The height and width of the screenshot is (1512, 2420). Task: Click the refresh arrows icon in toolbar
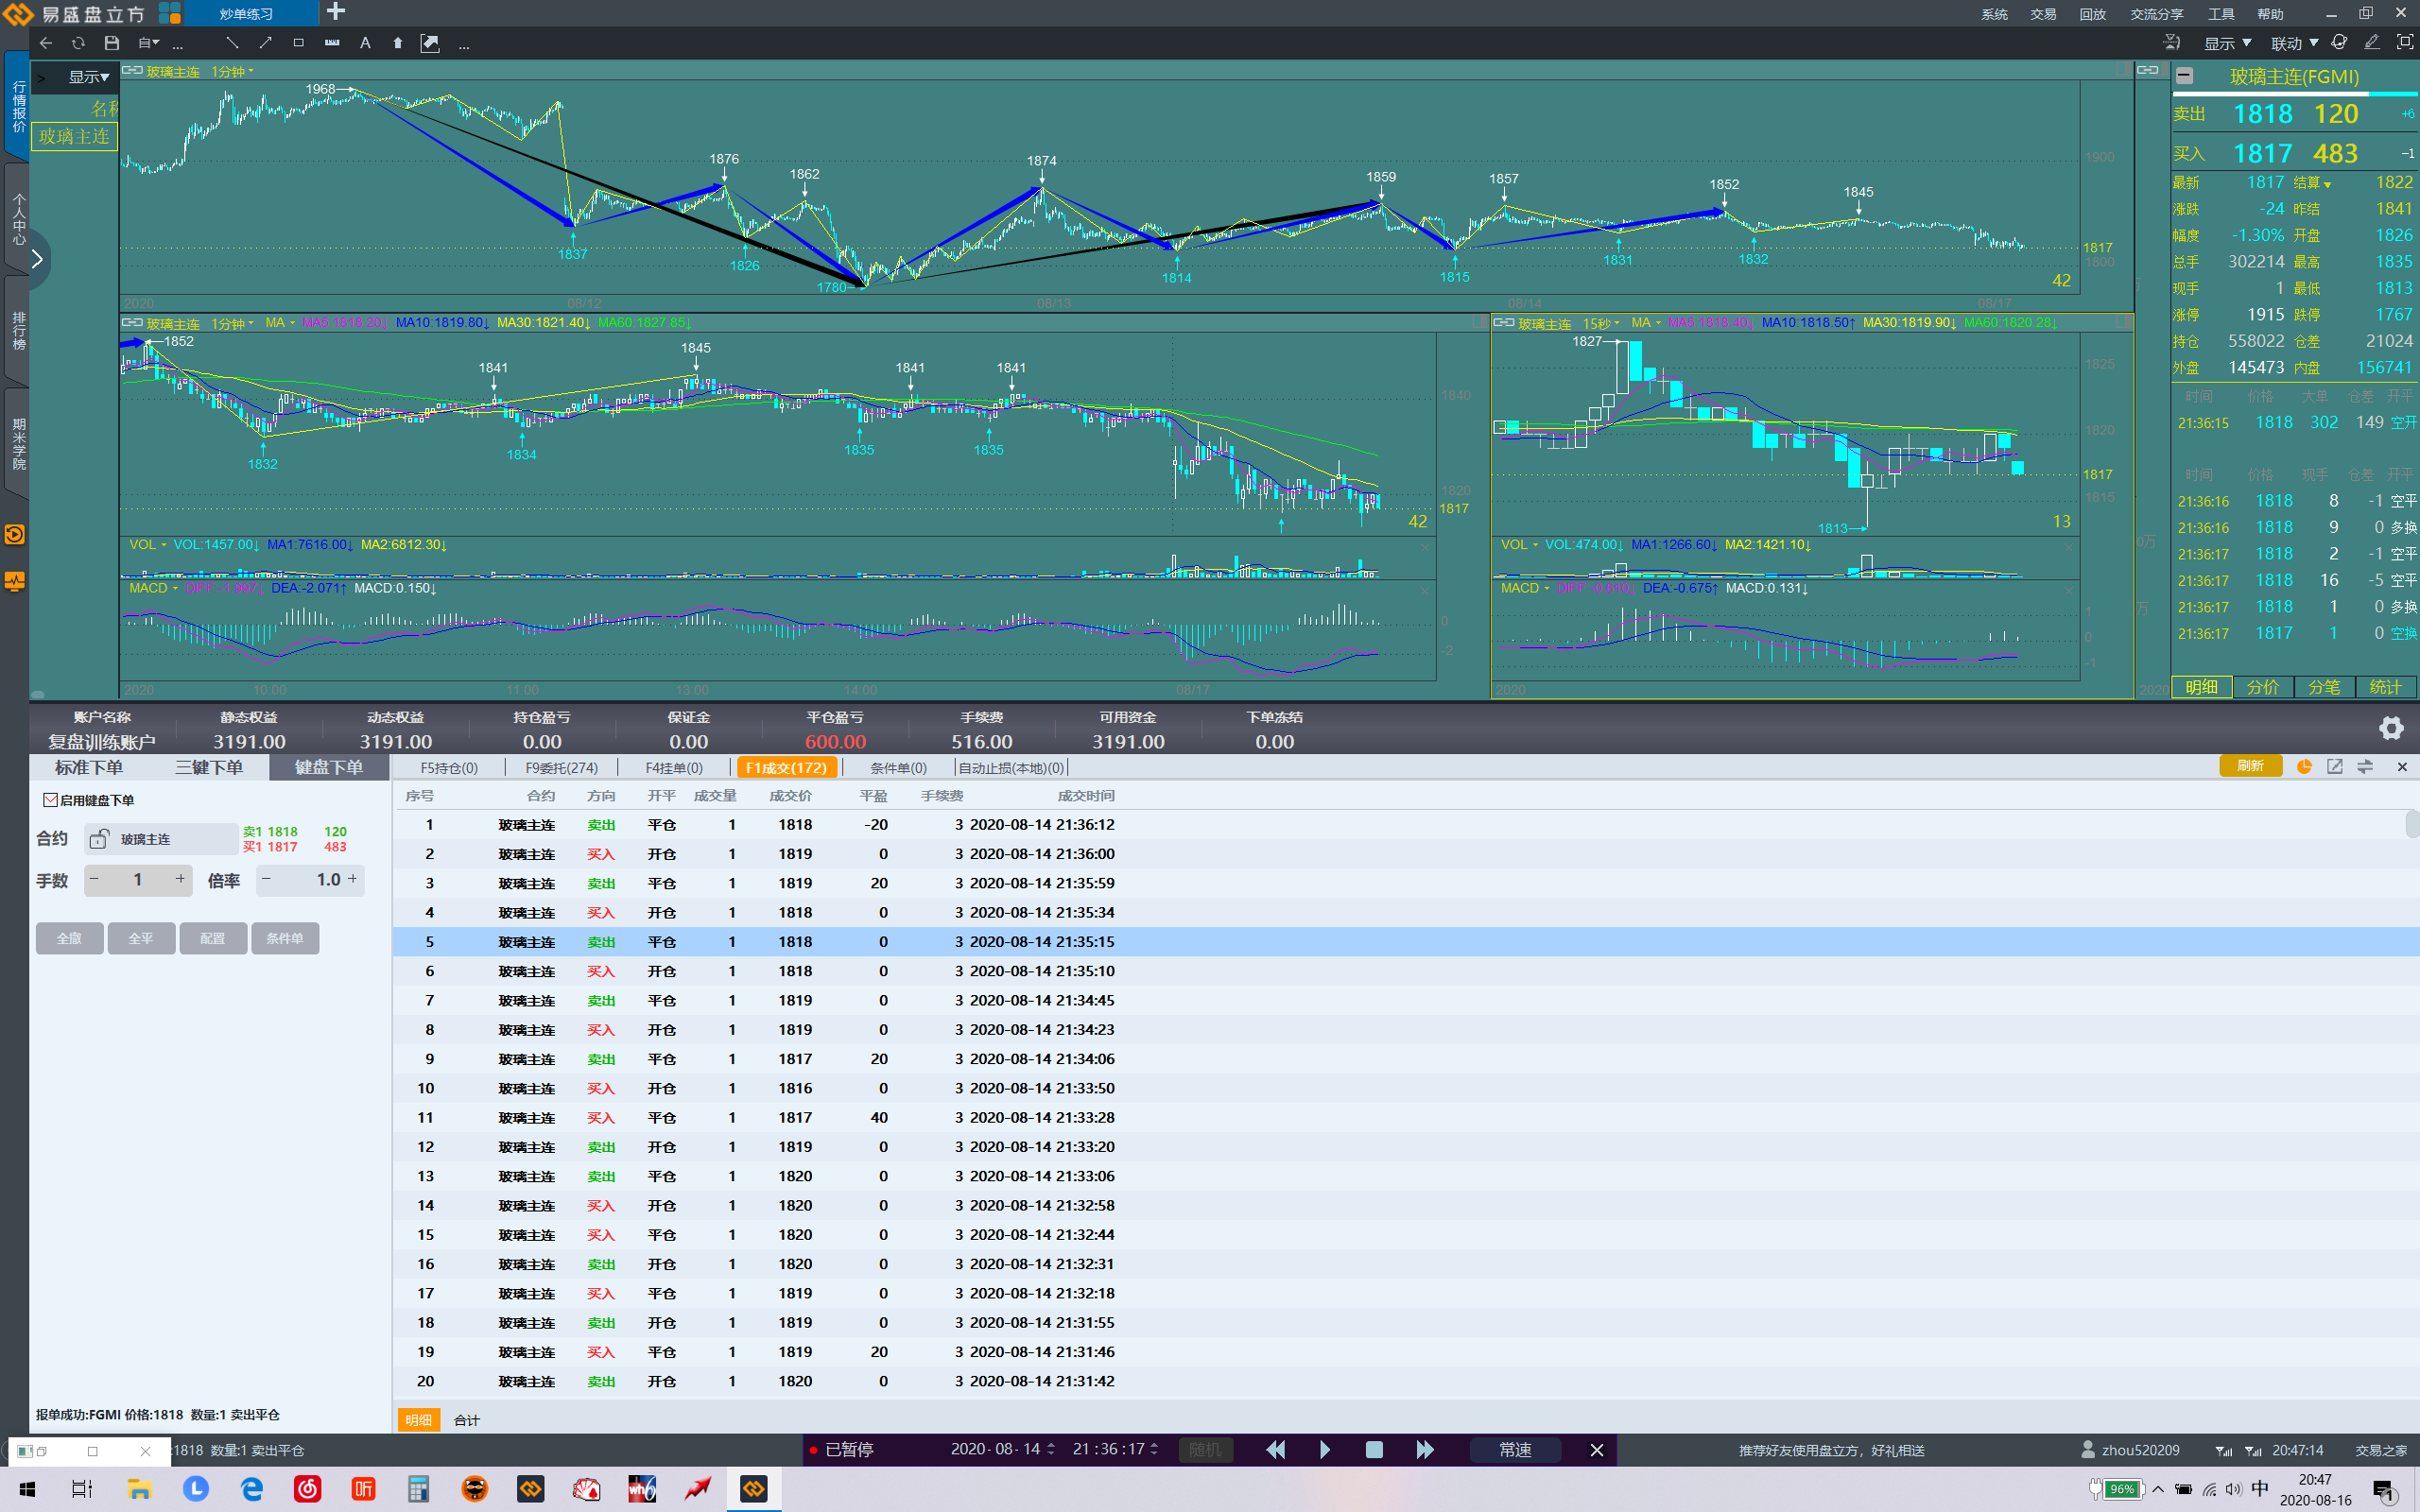[78, 43]
